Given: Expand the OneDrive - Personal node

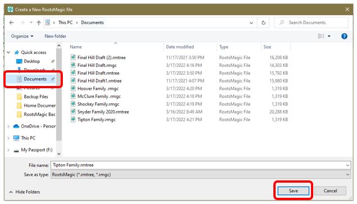Looking at the screenshot, I should pyautogui.click(x=8, y=126).
